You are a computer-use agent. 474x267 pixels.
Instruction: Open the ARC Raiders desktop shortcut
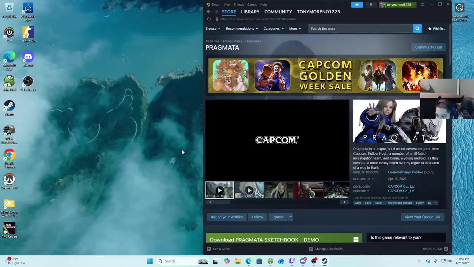coord(9,230)
